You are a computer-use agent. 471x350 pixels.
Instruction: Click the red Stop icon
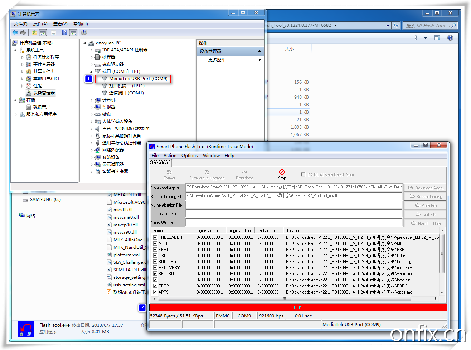282,172
